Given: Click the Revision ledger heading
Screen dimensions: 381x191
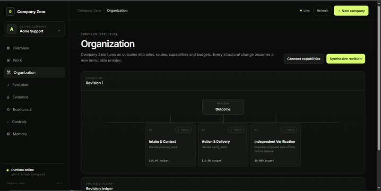Looking at the screenshot, I should pyautogui.click(x=99, y=189).
